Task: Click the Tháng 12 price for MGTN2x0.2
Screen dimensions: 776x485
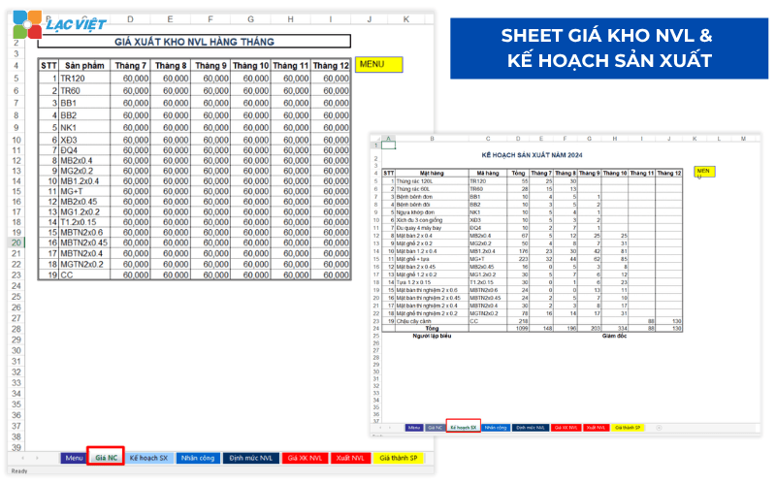Action: (331, 264)
